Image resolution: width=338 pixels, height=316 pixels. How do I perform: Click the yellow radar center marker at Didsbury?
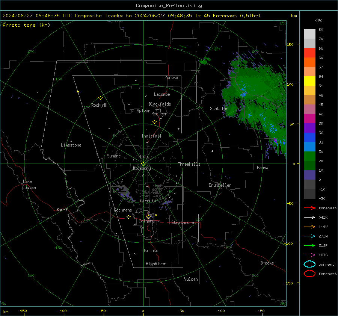(143, 164)
